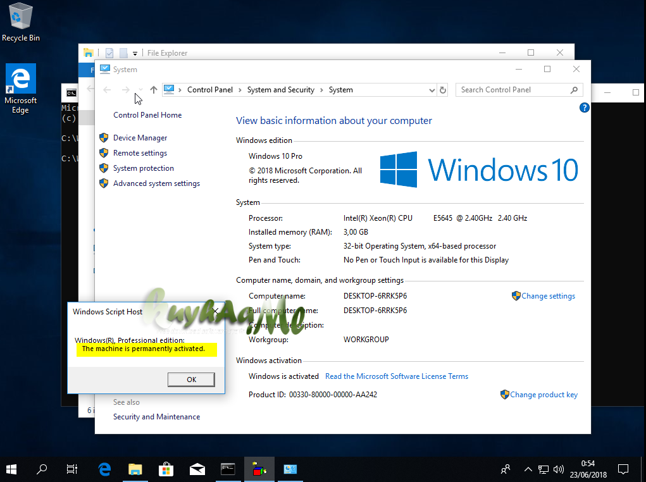Open People icon in system tray

[506, 469]
